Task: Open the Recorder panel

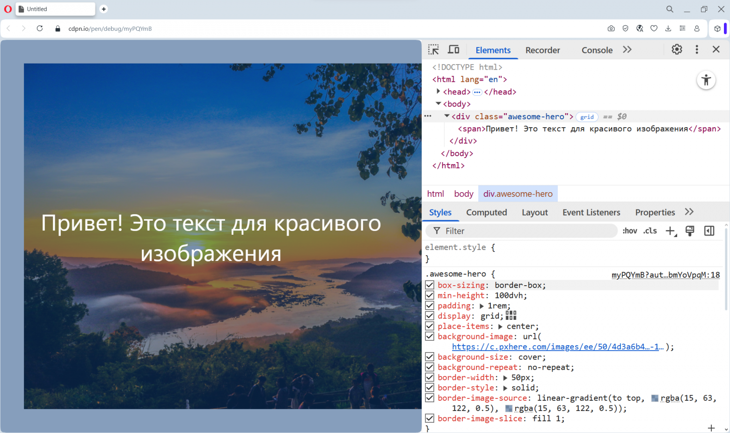Action: [542, 50]
